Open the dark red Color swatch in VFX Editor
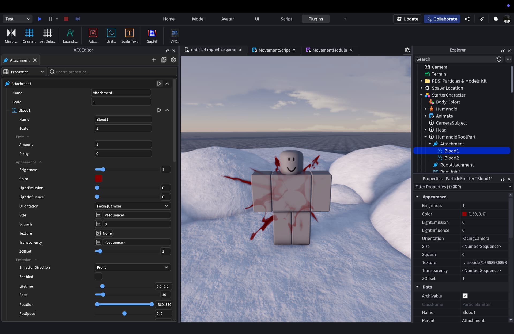Image resolution: width=514 pixels, height=334 pixels. [98, 179]
